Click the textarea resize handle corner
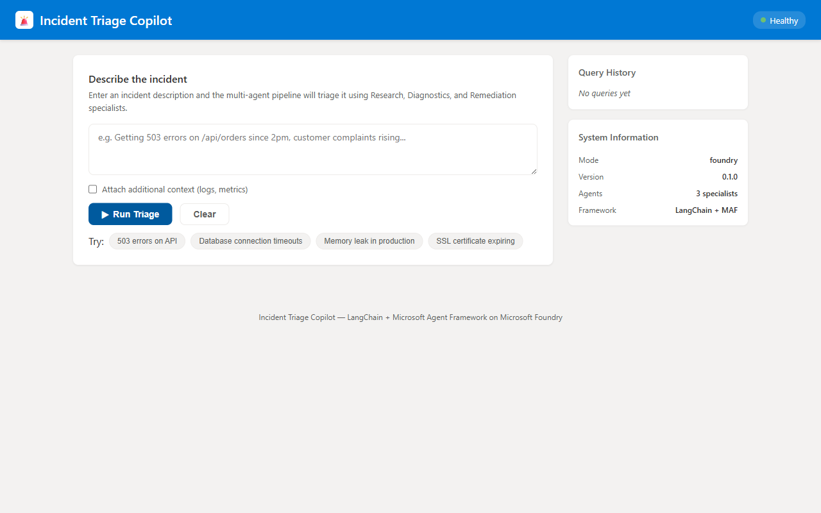 pos(534,172)
